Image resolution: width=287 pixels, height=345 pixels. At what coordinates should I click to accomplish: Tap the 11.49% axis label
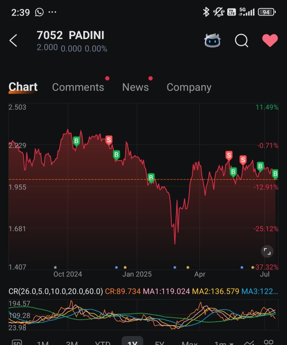pyautogui.click(x=267, y=107)
